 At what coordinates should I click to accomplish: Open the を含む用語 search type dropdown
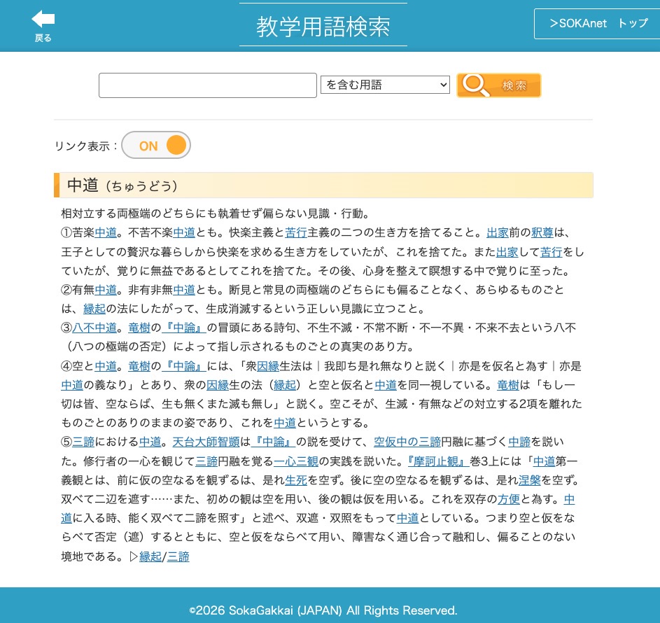[385, 85]
